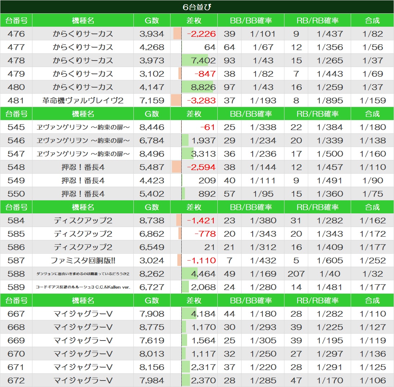Select the G数 value 6,549
Image resolution: width=394 pixels, height=387 pixels.
tap(152, 247)
